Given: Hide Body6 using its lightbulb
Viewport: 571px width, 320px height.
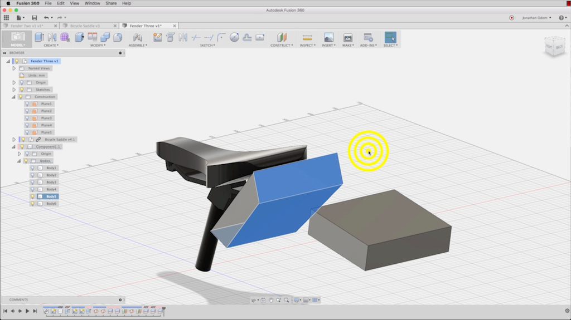Looking at the screenshot, I should click(x=33, y=204).
